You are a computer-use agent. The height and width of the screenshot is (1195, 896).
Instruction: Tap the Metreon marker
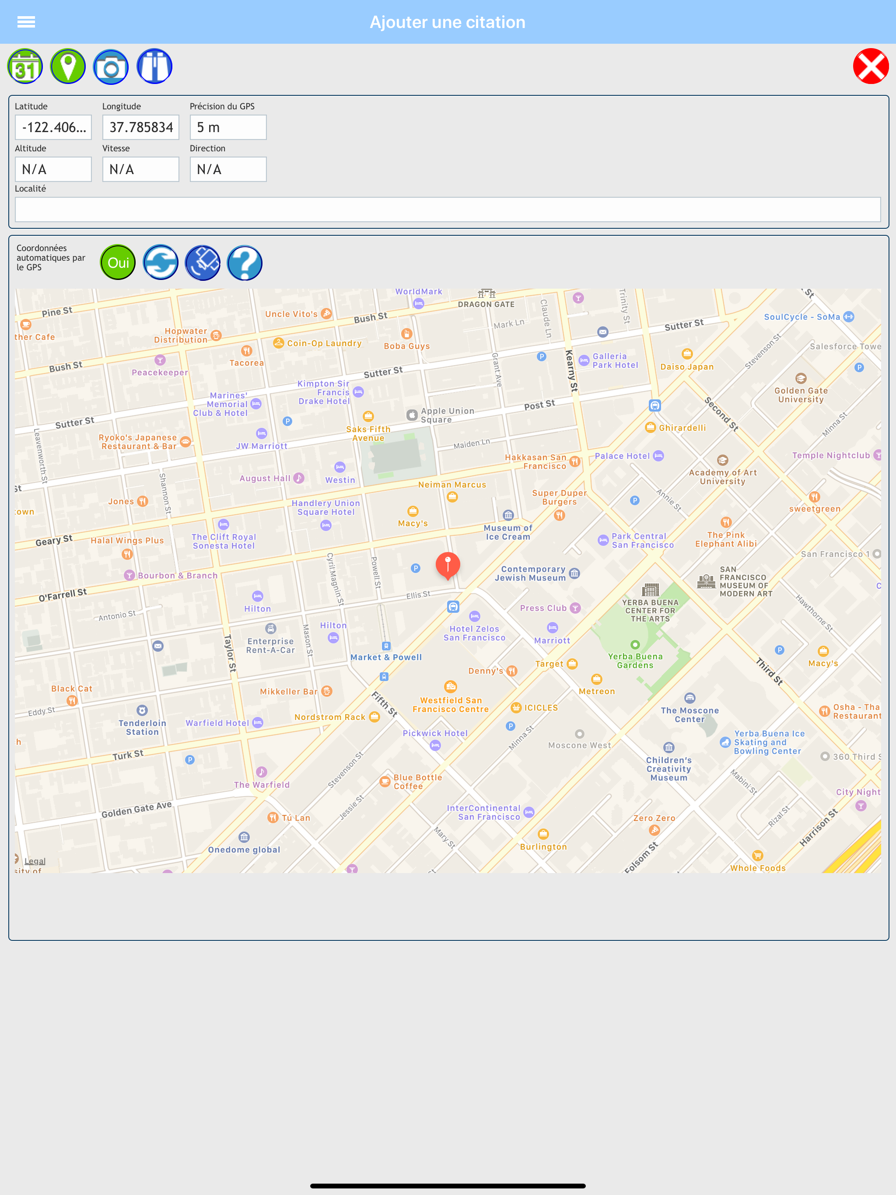pos(597,679)
